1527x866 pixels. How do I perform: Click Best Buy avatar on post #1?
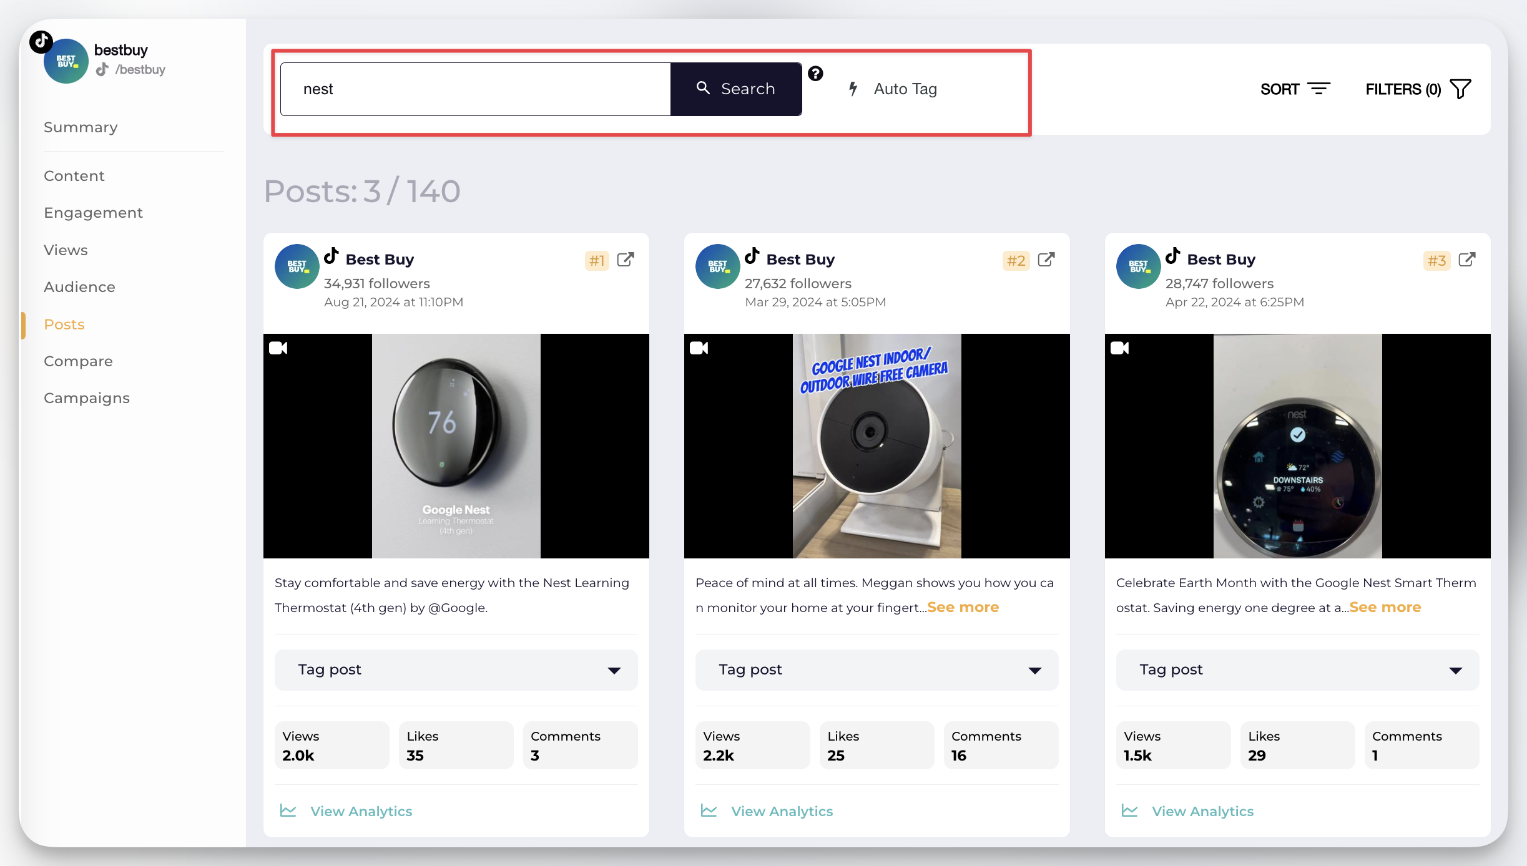click(297, 266)
